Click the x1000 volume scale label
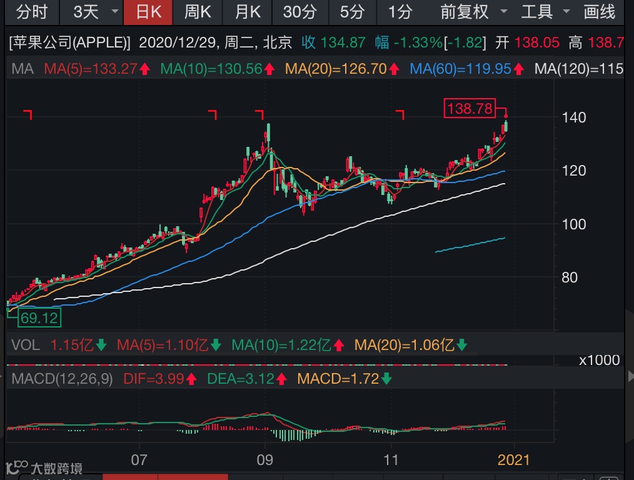The height and width of the screenshot is (480, 634). [599, 360]
